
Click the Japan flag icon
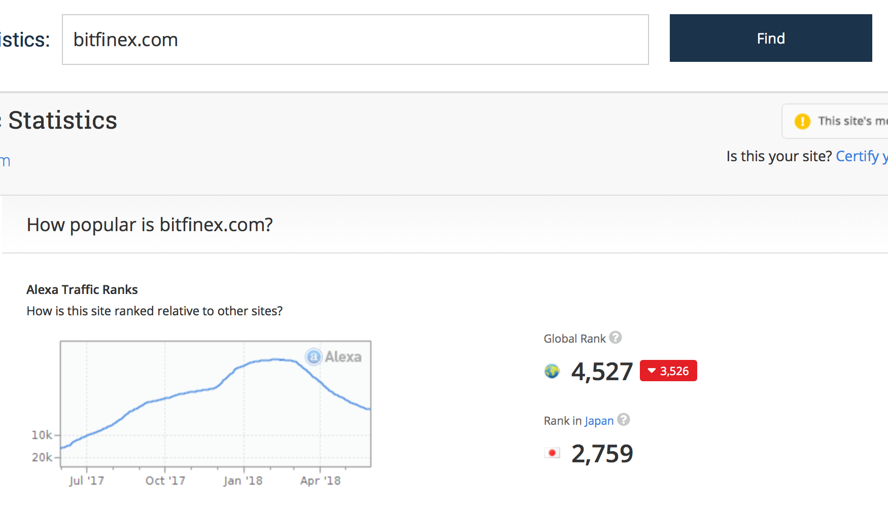tap(552, 453)
